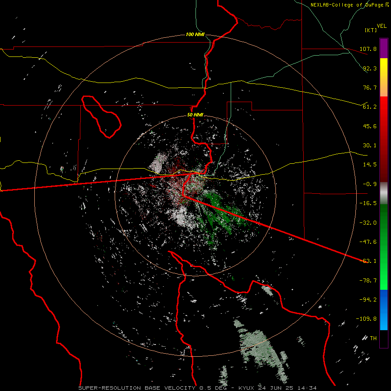Image resolution: width=391 pixels, height=391 pixels.
Task: Click the 107.8 velocity scale value
Action: tap(368, 49)
